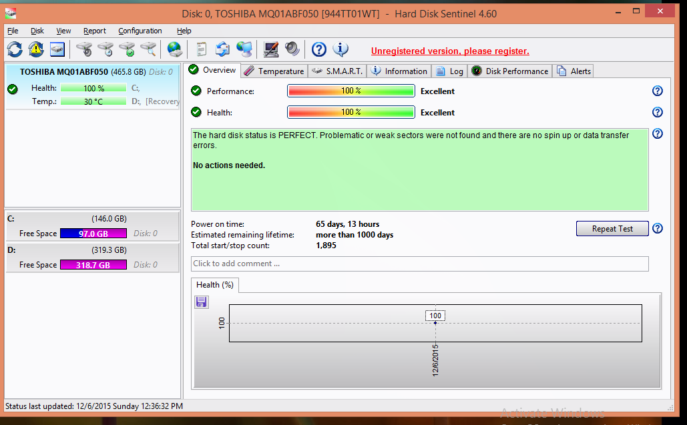Viewport: 687px width, 425px height.
Task: Click the D: free space 318.7 GB bar
Action: pyautogui.click(x=93, y=265)
